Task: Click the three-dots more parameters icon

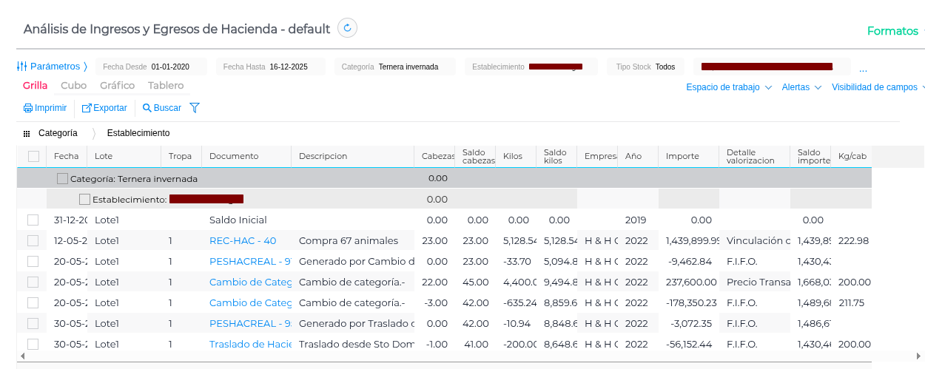Action: point(863,69)
